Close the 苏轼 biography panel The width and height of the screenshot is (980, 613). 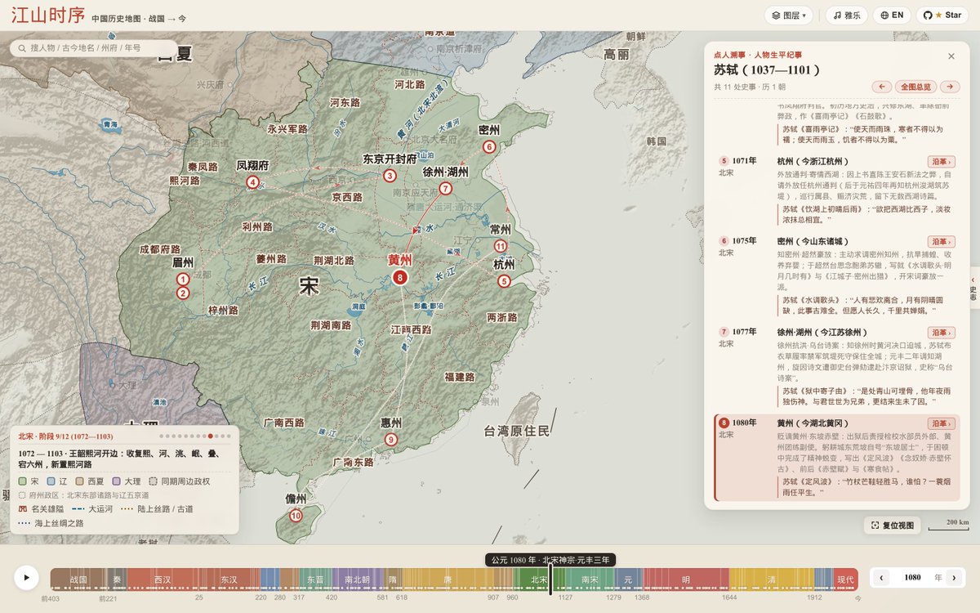tap(951, 56)
